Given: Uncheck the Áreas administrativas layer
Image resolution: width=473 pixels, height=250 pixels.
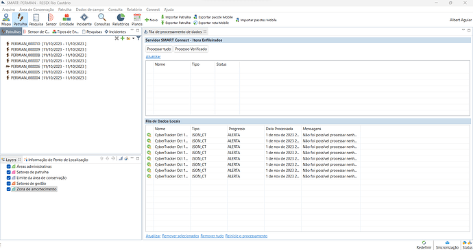Looking at the screenshot, I should pos(8,166).
